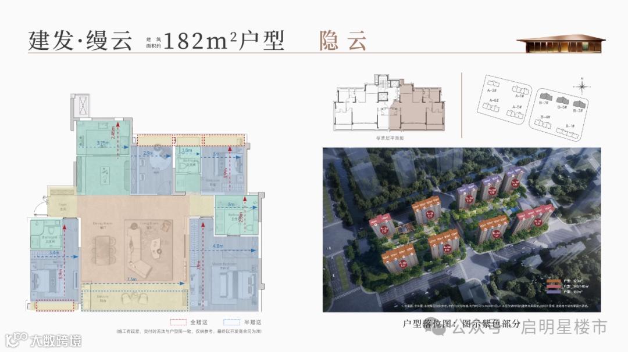Click the Balcony 阳台 label
Viewport: 628px width, 352px height.
click(102, 299)
